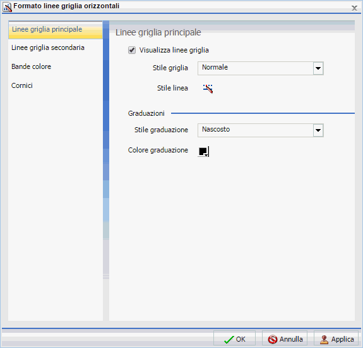Viewport: 363px width, 348px height.
Task: Close the Formato linee griglia dialog
Action: point(354,8)
